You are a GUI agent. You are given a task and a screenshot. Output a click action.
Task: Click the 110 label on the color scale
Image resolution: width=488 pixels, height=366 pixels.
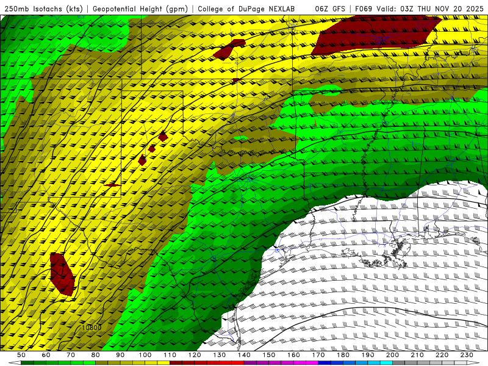point(170,355)
